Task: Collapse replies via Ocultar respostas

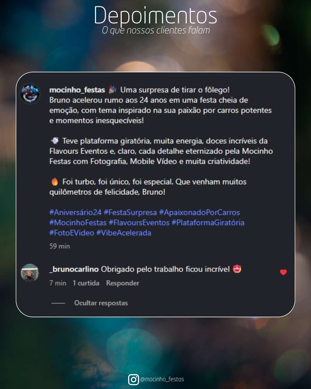Action: tap(101, 303)
